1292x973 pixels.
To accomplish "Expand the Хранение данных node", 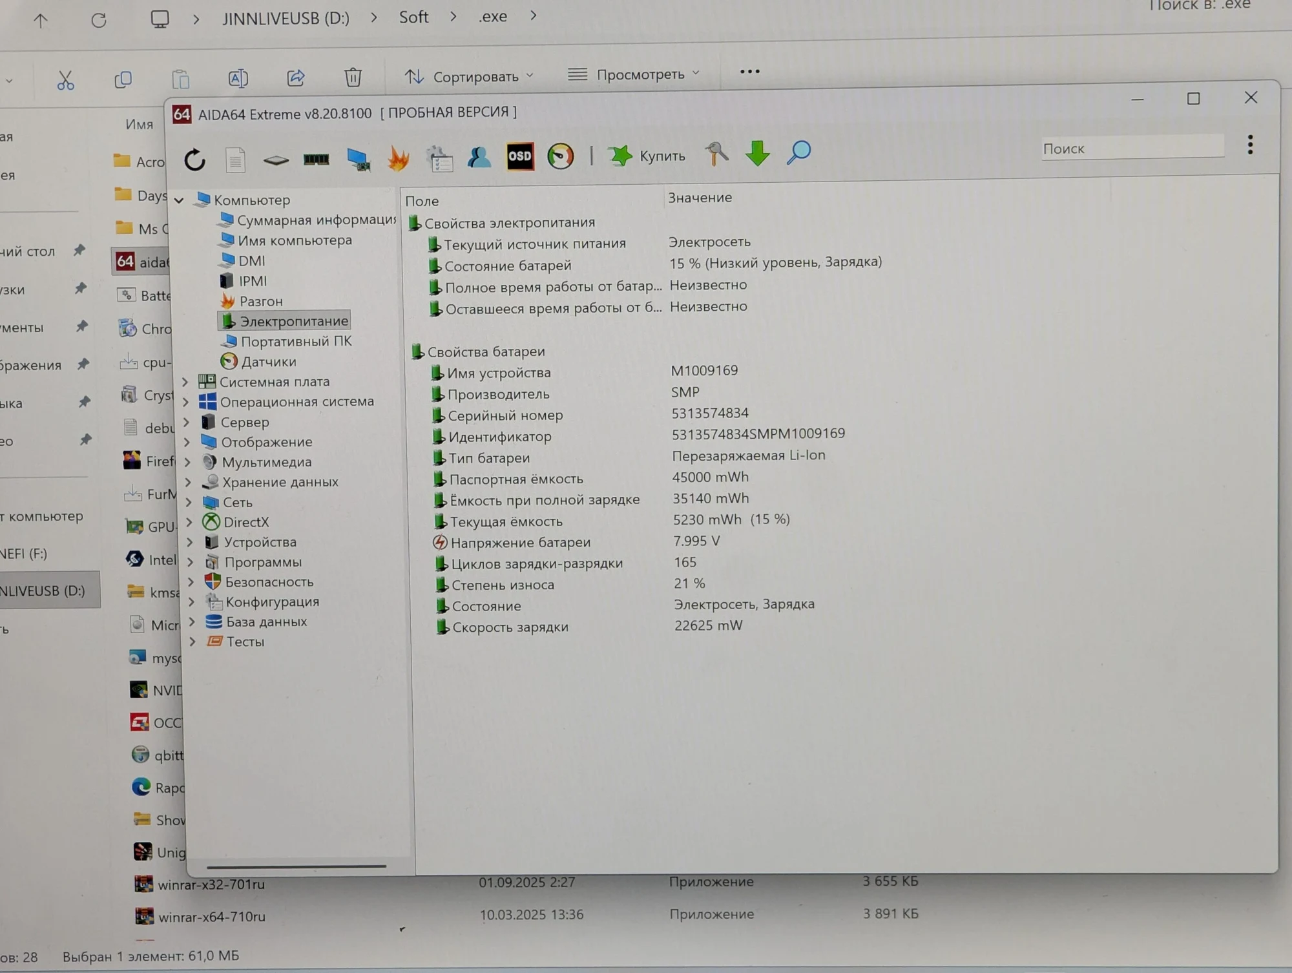I will pyautogui.click(x=187, y=482).
